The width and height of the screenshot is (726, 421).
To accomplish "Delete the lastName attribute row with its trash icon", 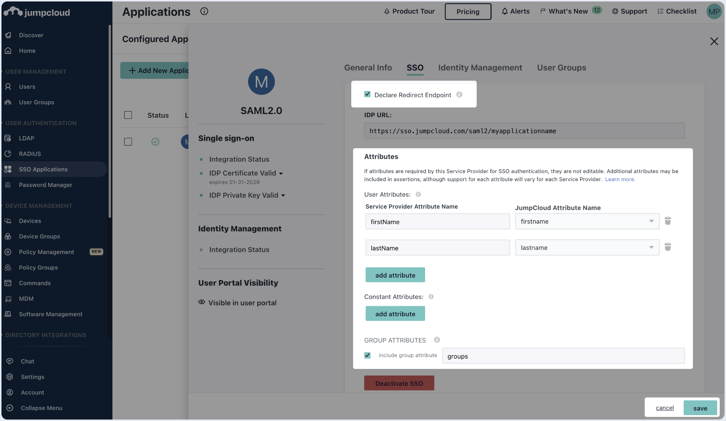I will pyautogui.click(x=668, y=247).
